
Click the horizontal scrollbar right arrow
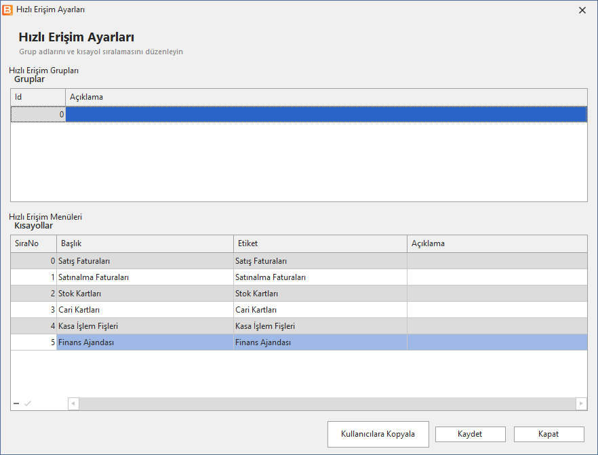point(581,403)
